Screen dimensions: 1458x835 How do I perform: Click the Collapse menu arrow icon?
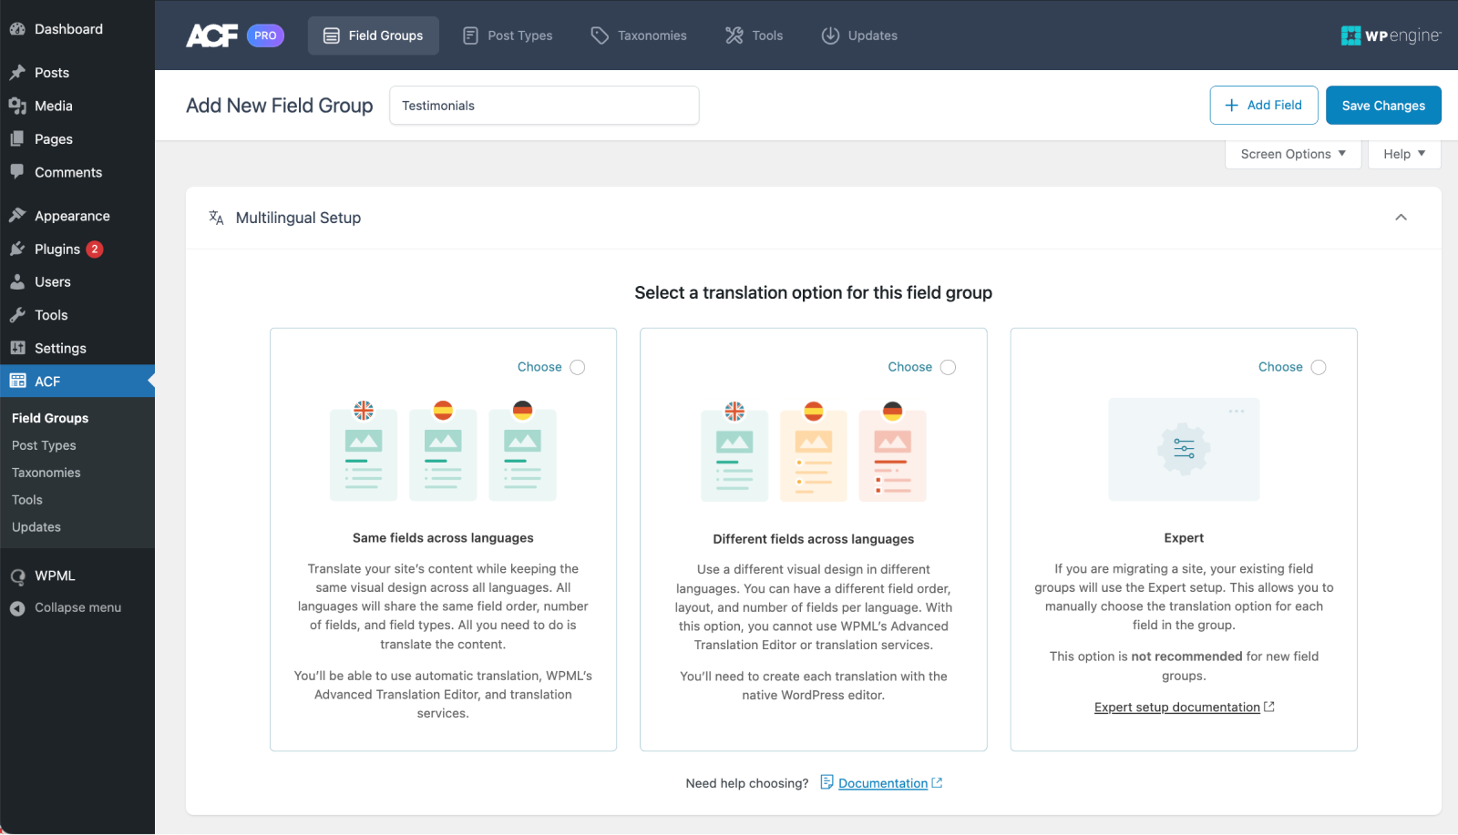pyautogui.click(x=17, y=608)
